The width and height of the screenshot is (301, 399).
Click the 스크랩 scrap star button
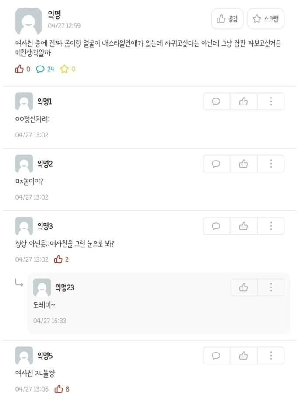(266, 18)
